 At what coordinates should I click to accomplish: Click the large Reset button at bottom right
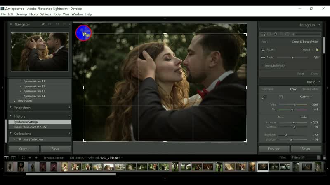306,149
